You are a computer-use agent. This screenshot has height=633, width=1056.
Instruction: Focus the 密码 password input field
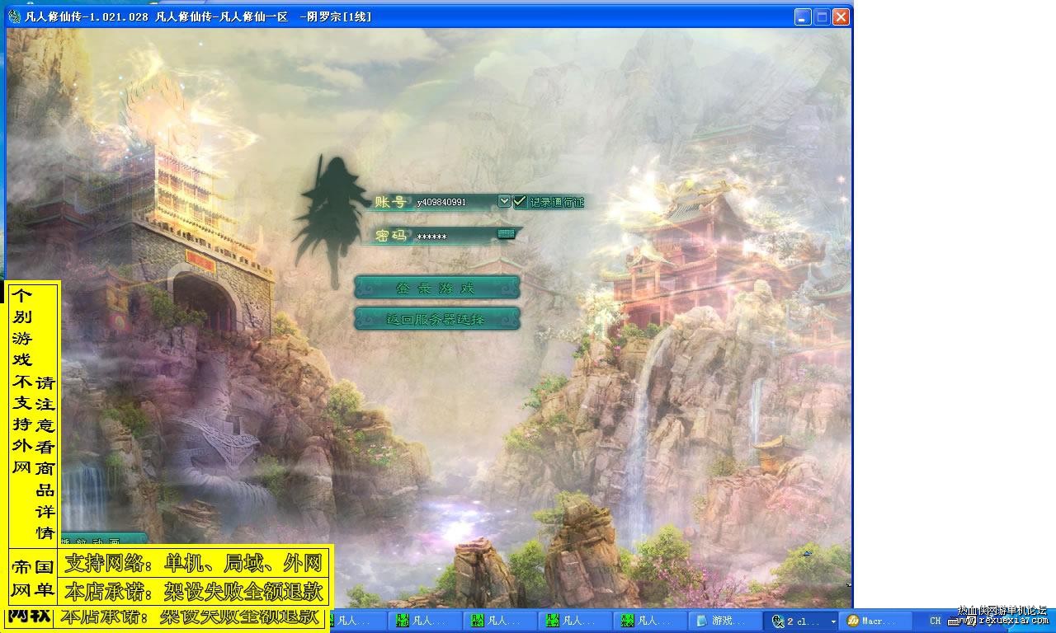tap(456, 237)
